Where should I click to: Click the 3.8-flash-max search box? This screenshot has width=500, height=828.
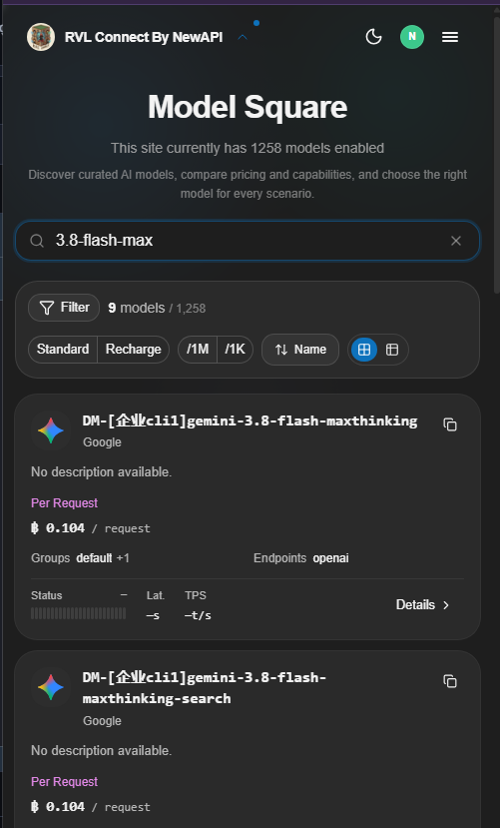coord(248,241)
